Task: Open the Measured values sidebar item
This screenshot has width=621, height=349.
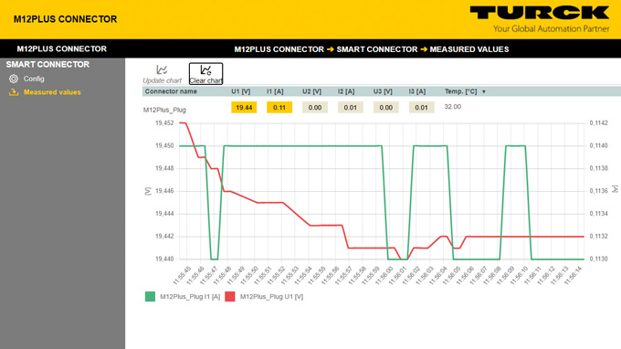Action: click(x=52, y=92)
